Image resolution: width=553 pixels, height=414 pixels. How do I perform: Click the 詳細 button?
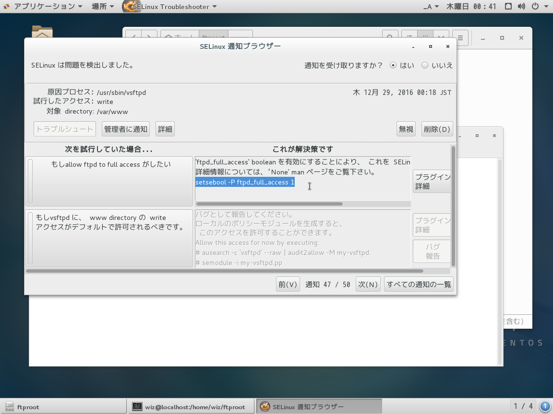click(x=165, y=129)
